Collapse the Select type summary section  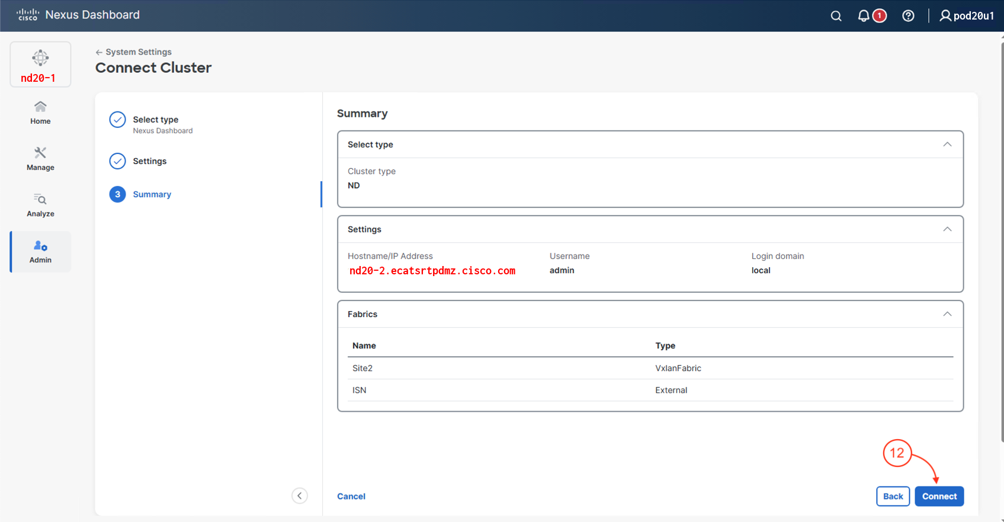coord(947,145)
